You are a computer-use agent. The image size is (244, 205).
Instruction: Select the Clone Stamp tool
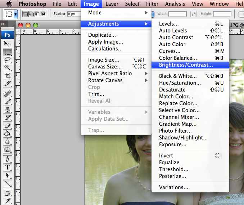tap(7, 110)
